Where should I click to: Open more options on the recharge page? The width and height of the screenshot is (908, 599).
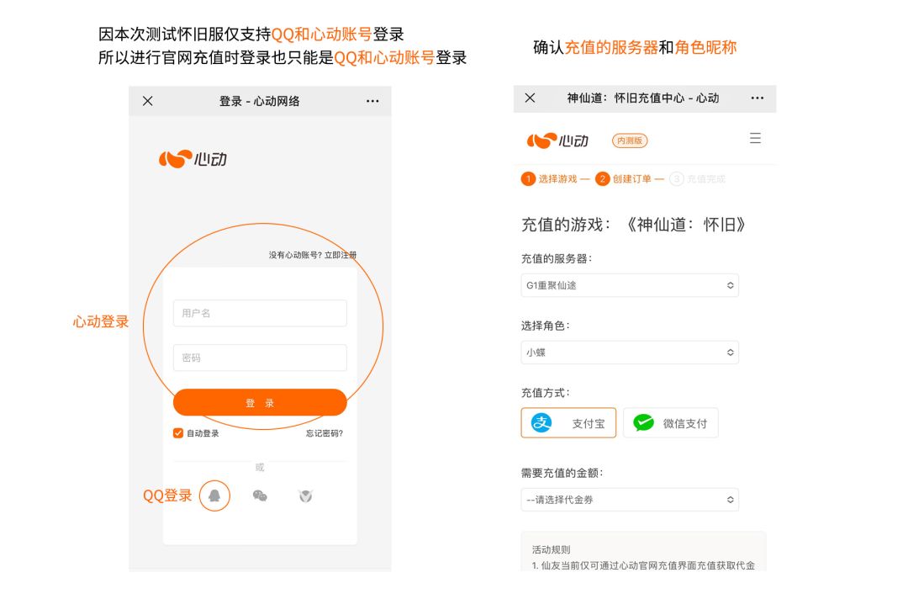point(758,98)
